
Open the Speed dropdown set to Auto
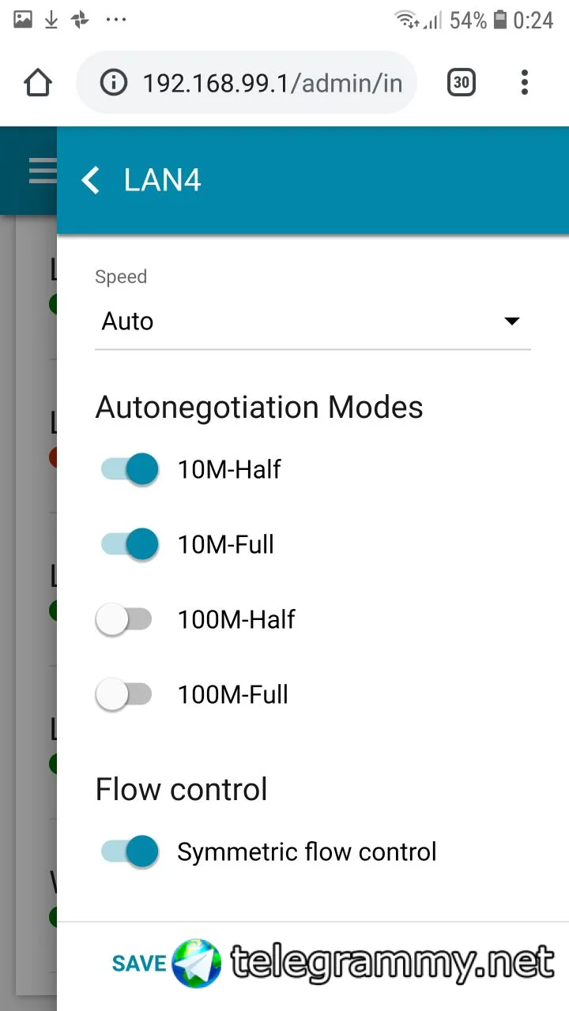(x=313, y=321)
